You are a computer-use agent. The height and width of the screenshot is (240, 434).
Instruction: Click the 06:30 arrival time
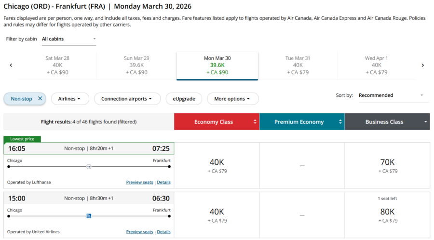pyautogui.click(x=161, y=198)
